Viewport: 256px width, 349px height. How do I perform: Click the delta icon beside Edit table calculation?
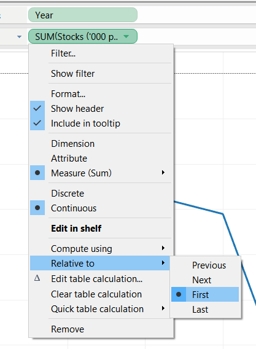coord(37,278)
